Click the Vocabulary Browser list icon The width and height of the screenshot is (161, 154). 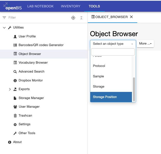[15, 63]
